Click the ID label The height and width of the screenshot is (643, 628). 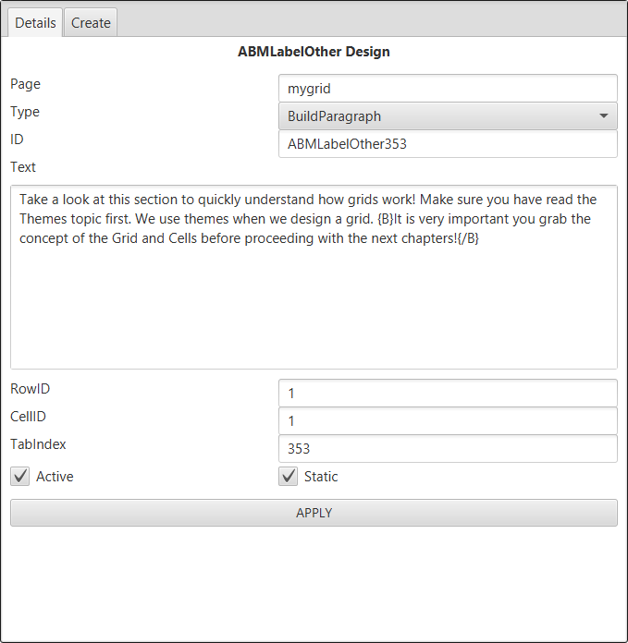pyautogui.click(x=17, y=140)
